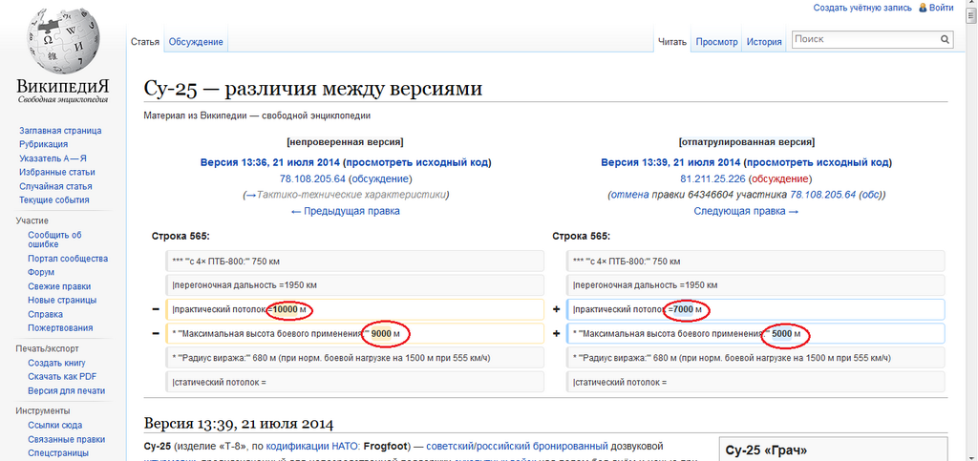Open Портал сообщества link

68,259
